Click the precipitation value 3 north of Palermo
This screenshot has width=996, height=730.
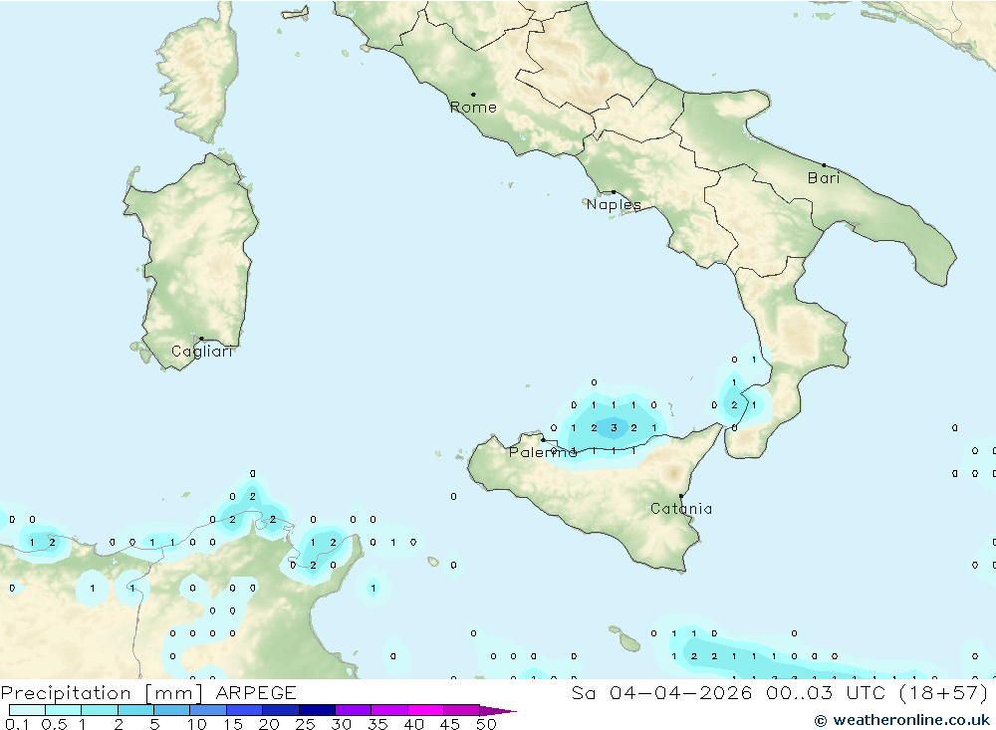click(614, 427)
